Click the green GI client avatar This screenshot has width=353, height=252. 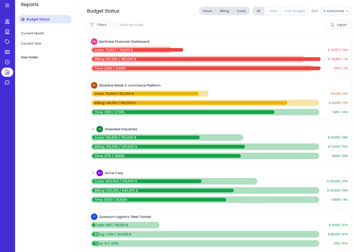point(100,129)
